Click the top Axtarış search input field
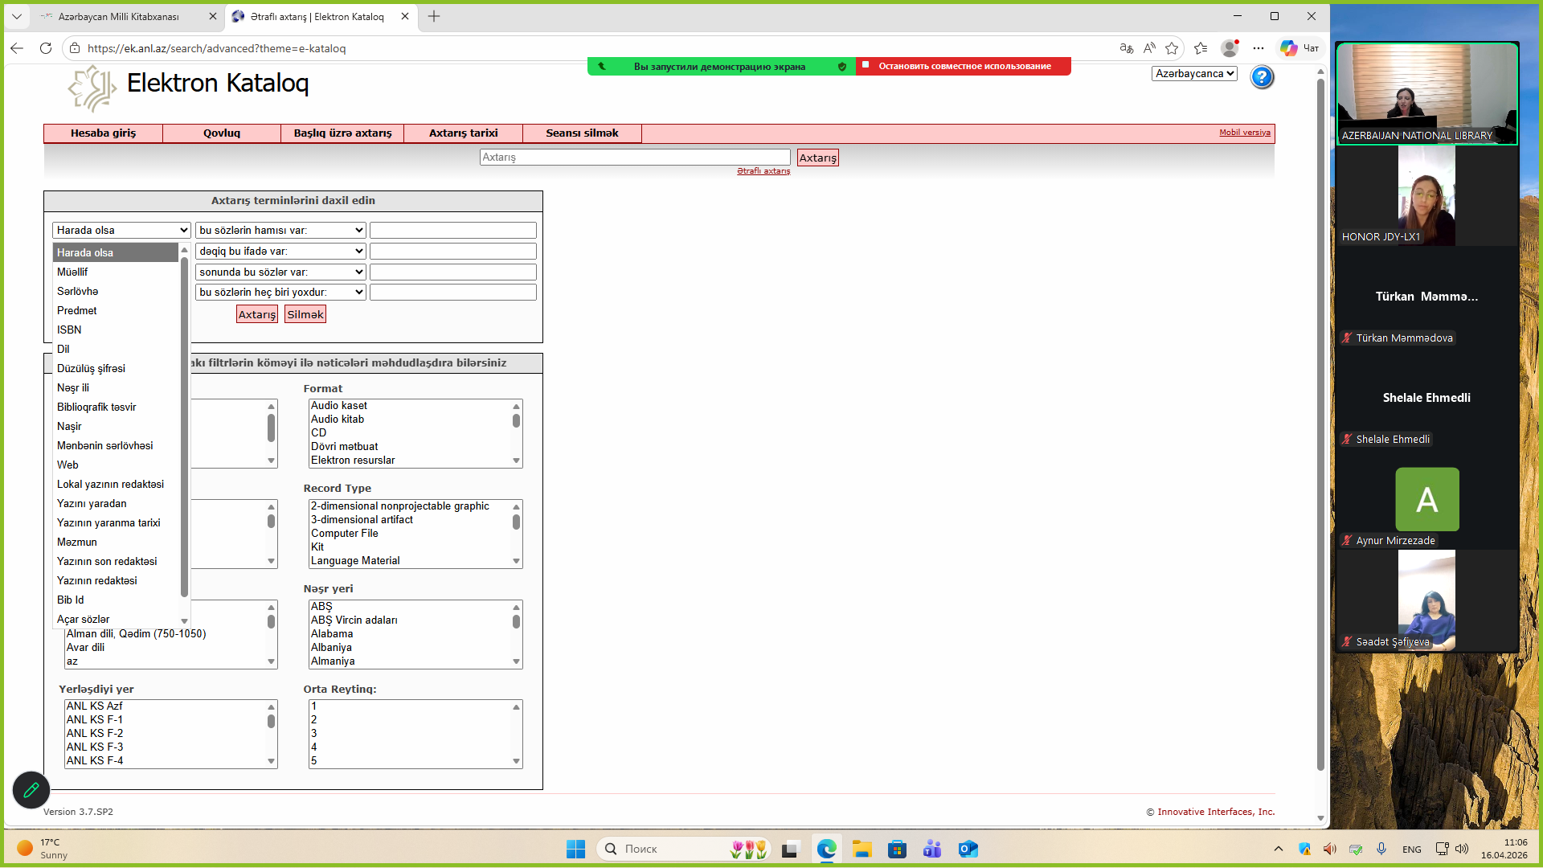Image resolution: width=1543 pixels, height=868 pixels. pos(635,158)
